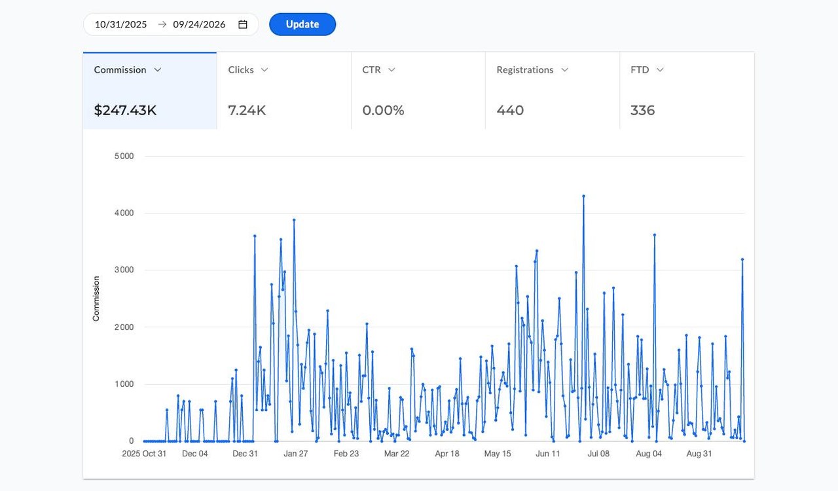
Task: Click the "Dec 04" x-axis label
Action: [x=194, y=454]
